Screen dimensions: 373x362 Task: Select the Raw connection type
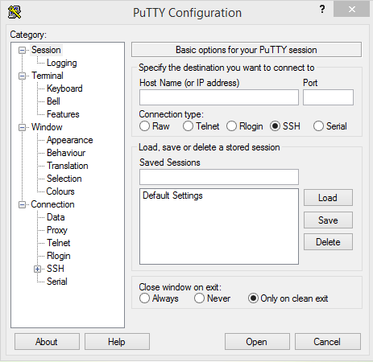coord(144,126)
